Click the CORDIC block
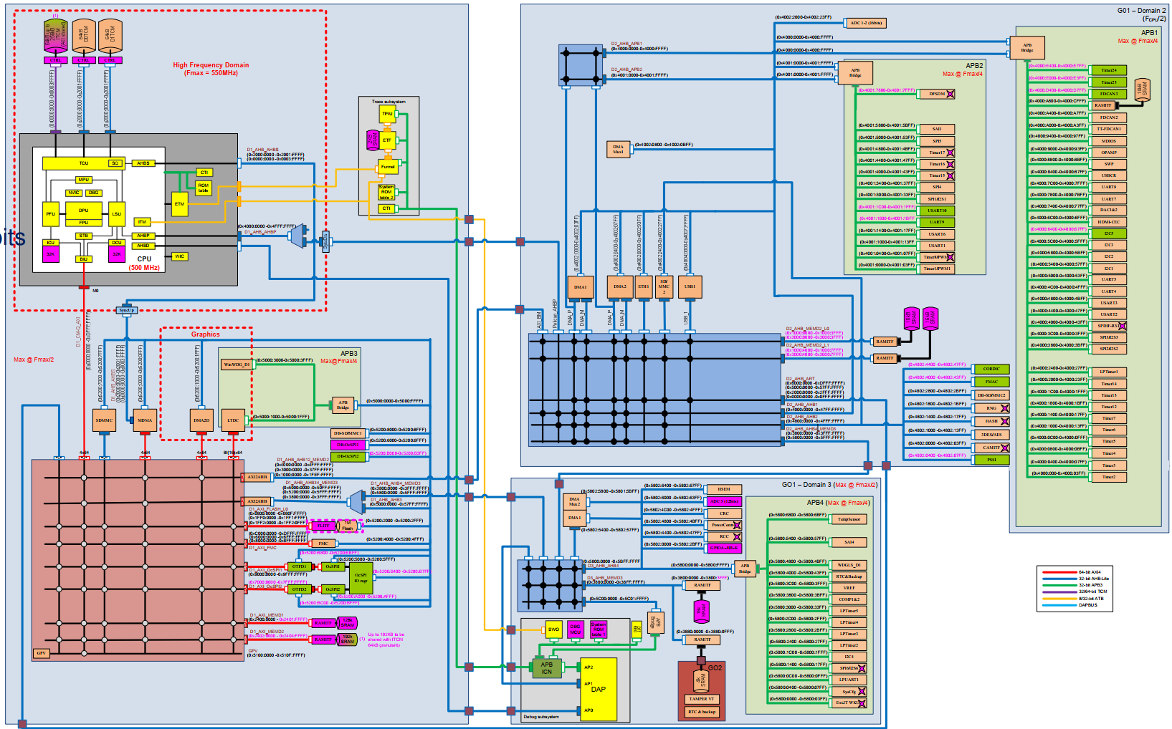The width and height of the screenshot is (1172, 729). (991, 370)
